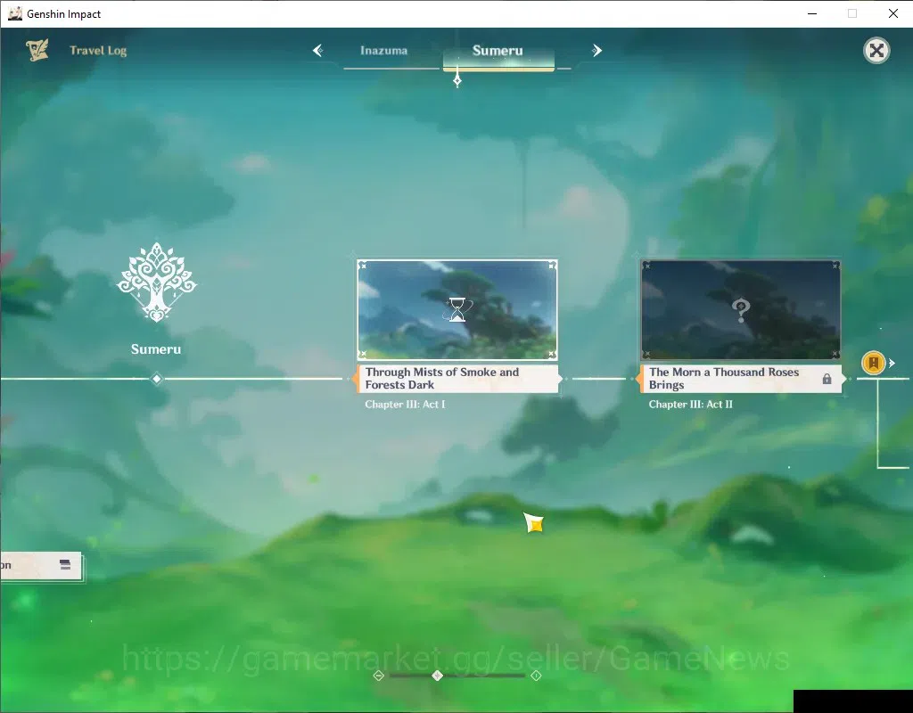Viewport: 913px width, 713px height.
Task: Click the Chapter III: Act I caption
Action: pos(406,405)
